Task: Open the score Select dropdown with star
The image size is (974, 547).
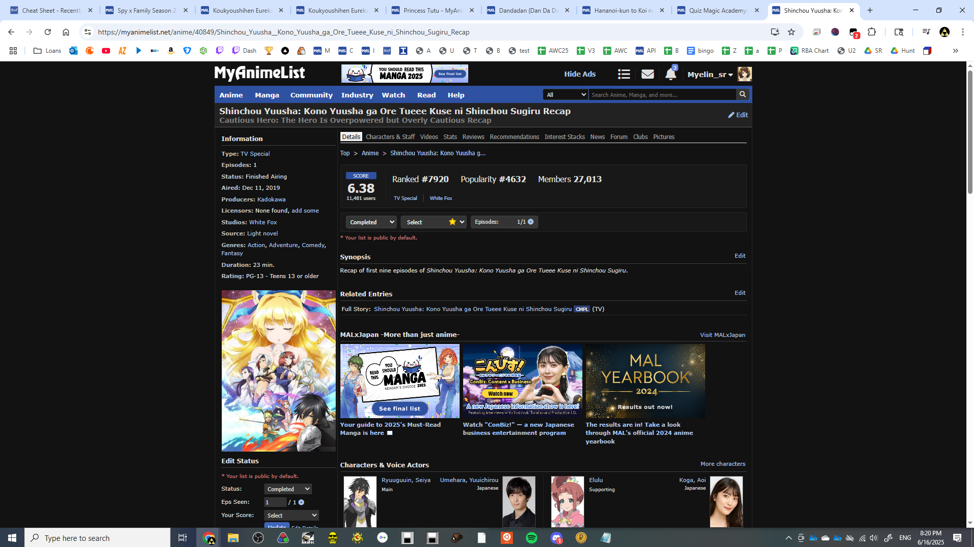Action: tap(434, 222)
